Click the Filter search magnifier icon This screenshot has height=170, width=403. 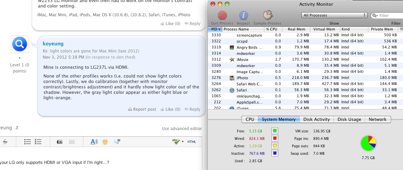tap(375, 15)
